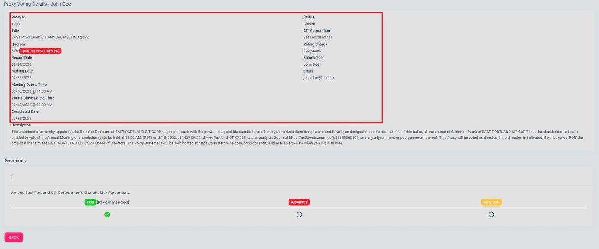Click the Voting Shares value 222.36080

coord(312,51)
